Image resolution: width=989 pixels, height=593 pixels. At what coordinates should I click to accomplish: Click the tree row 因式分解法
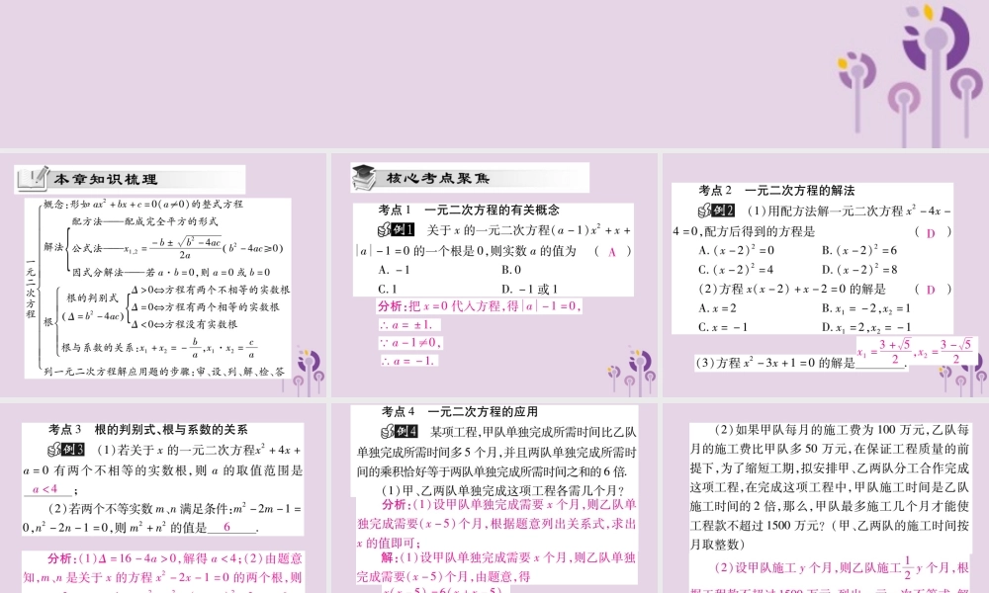(x=171, y=272)
